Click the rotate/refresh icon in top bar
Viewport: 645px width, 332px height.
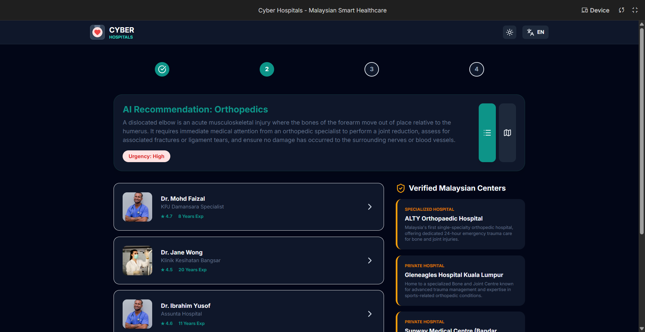tap(621, 10)
